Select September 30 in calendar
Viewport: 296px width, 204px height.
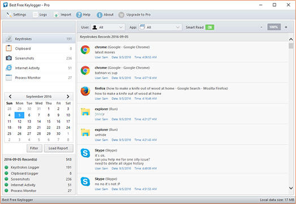[x=58, y=134]
